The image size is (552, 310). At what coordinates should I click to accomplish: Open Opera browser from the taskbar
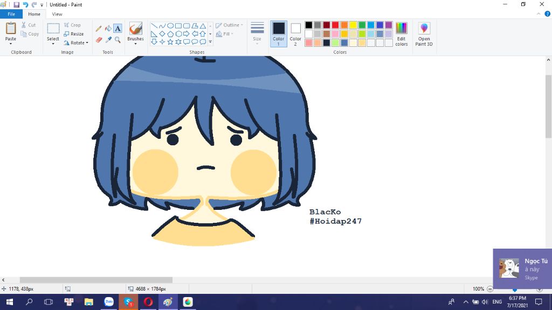tap(148, 302)
